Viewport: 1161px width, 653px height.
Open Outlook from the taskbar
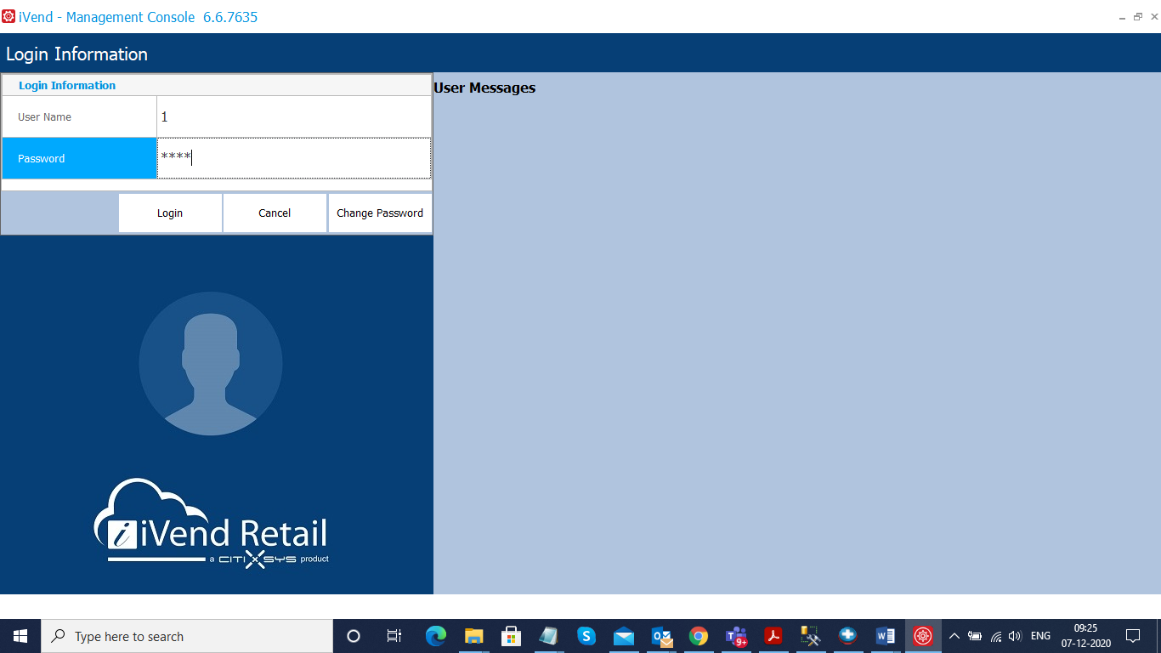pos(661,636)
